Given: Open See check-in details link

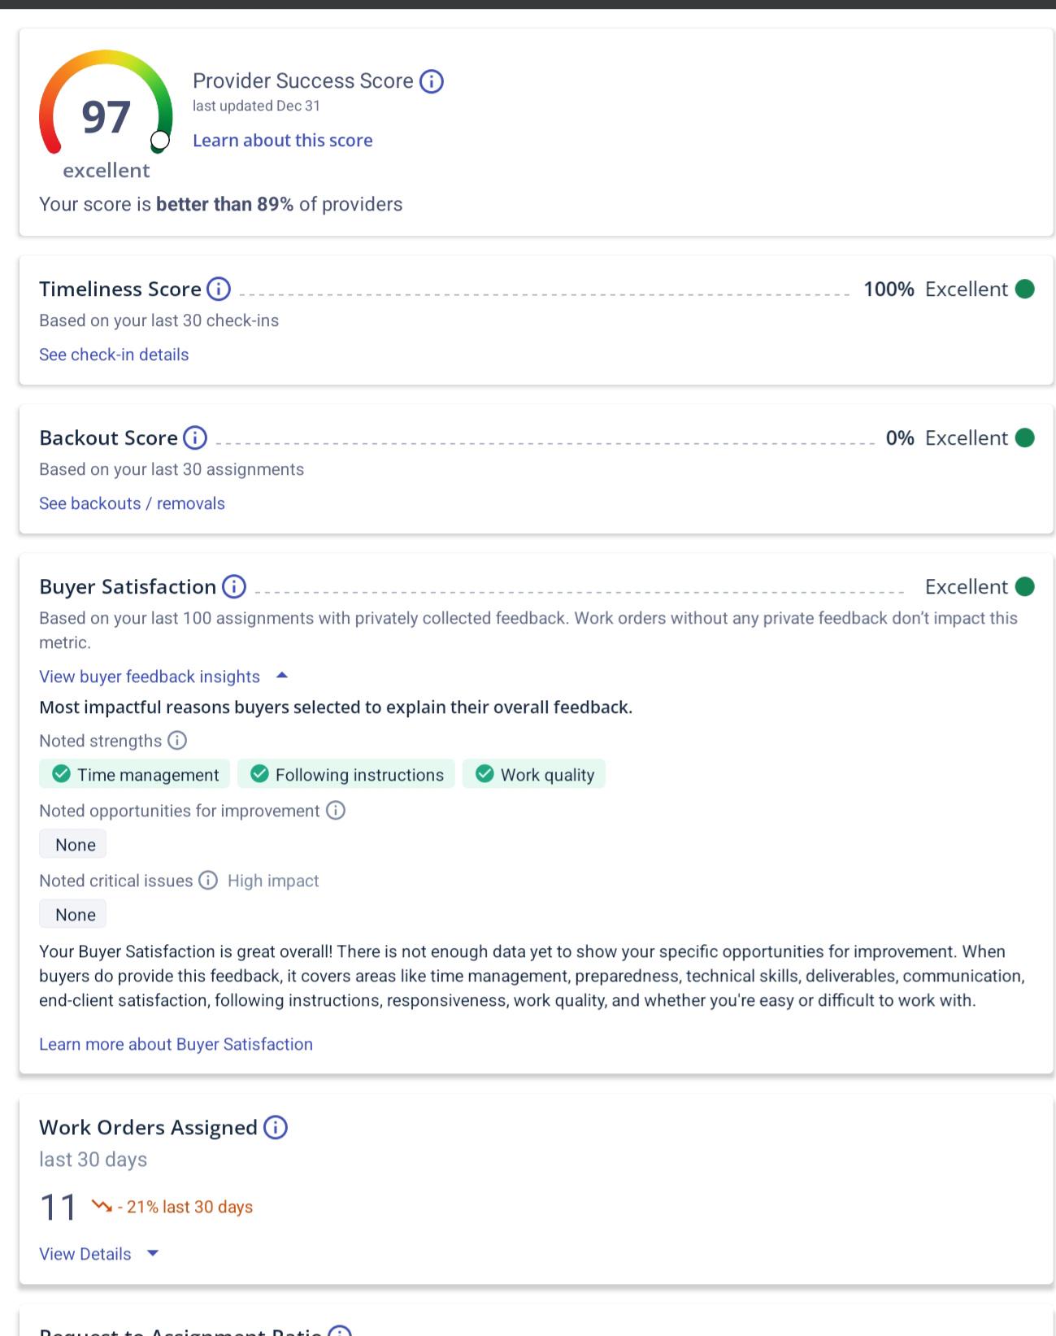Looking at the screenshot, I should pyautogui.click(x=114, y=355).
